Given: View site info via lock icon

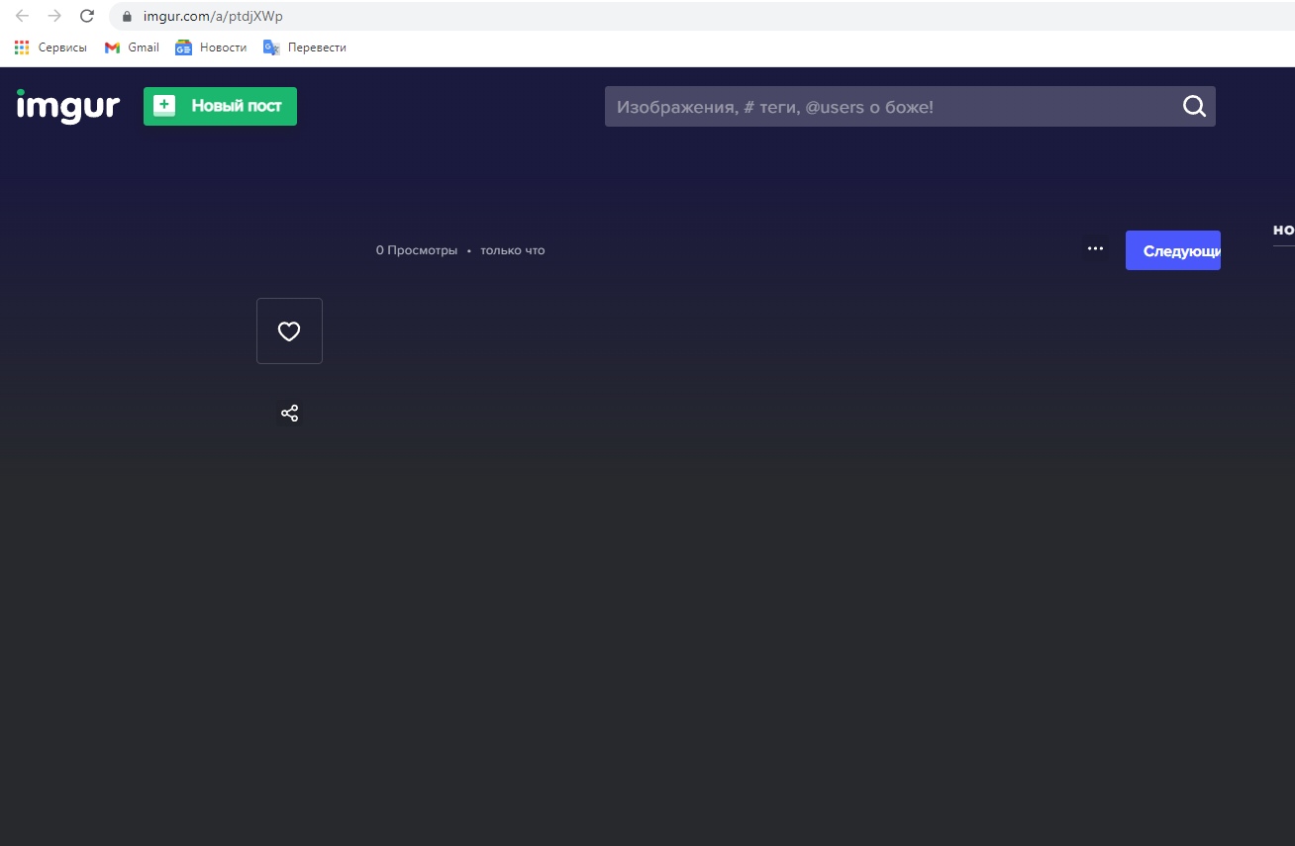Looking at the screenshot, I should pos(127,17).
